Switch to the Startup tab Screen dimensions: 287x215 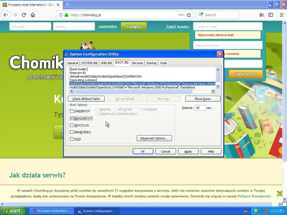click(x=151, y=63)
